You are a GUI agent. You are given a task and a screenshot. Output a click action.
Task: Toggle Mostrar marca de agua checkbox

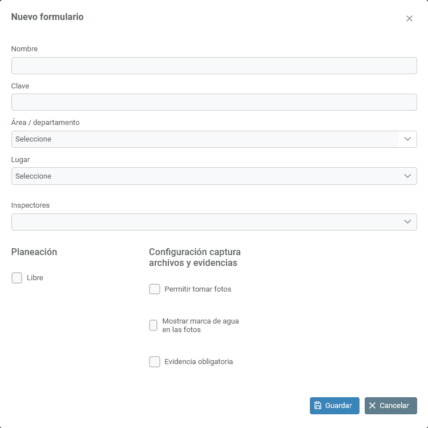153,325
